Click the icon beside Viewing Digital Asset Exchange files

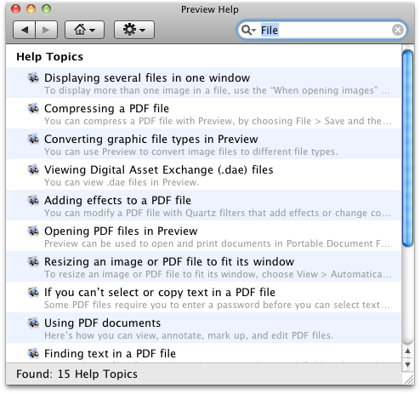[x=33, y=169]
